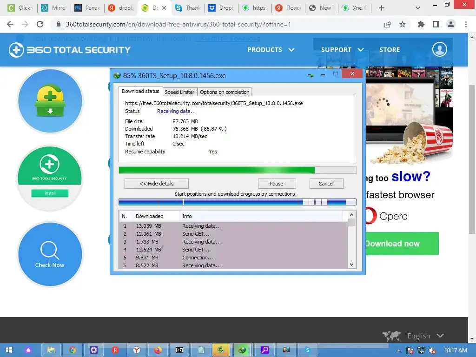Select connection row 5 showing Connecting
476x357 pixels.
[x=233, y=258]
